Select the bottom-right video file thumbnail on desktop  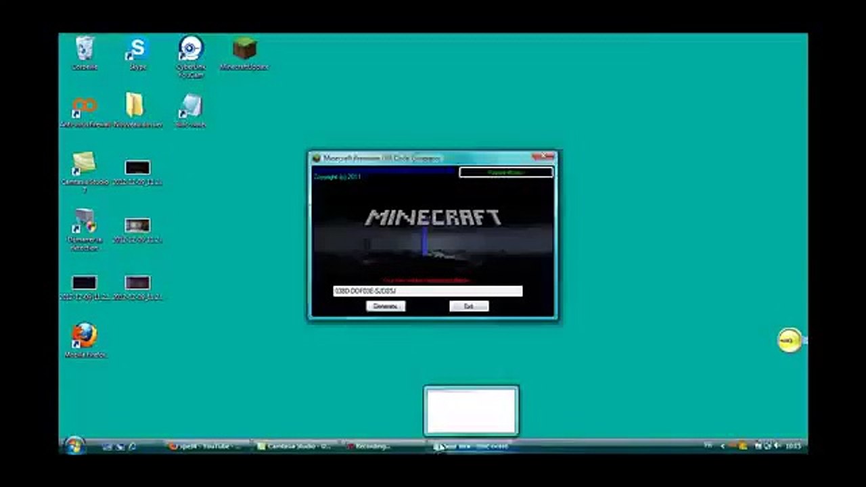(x=137, y=287)
